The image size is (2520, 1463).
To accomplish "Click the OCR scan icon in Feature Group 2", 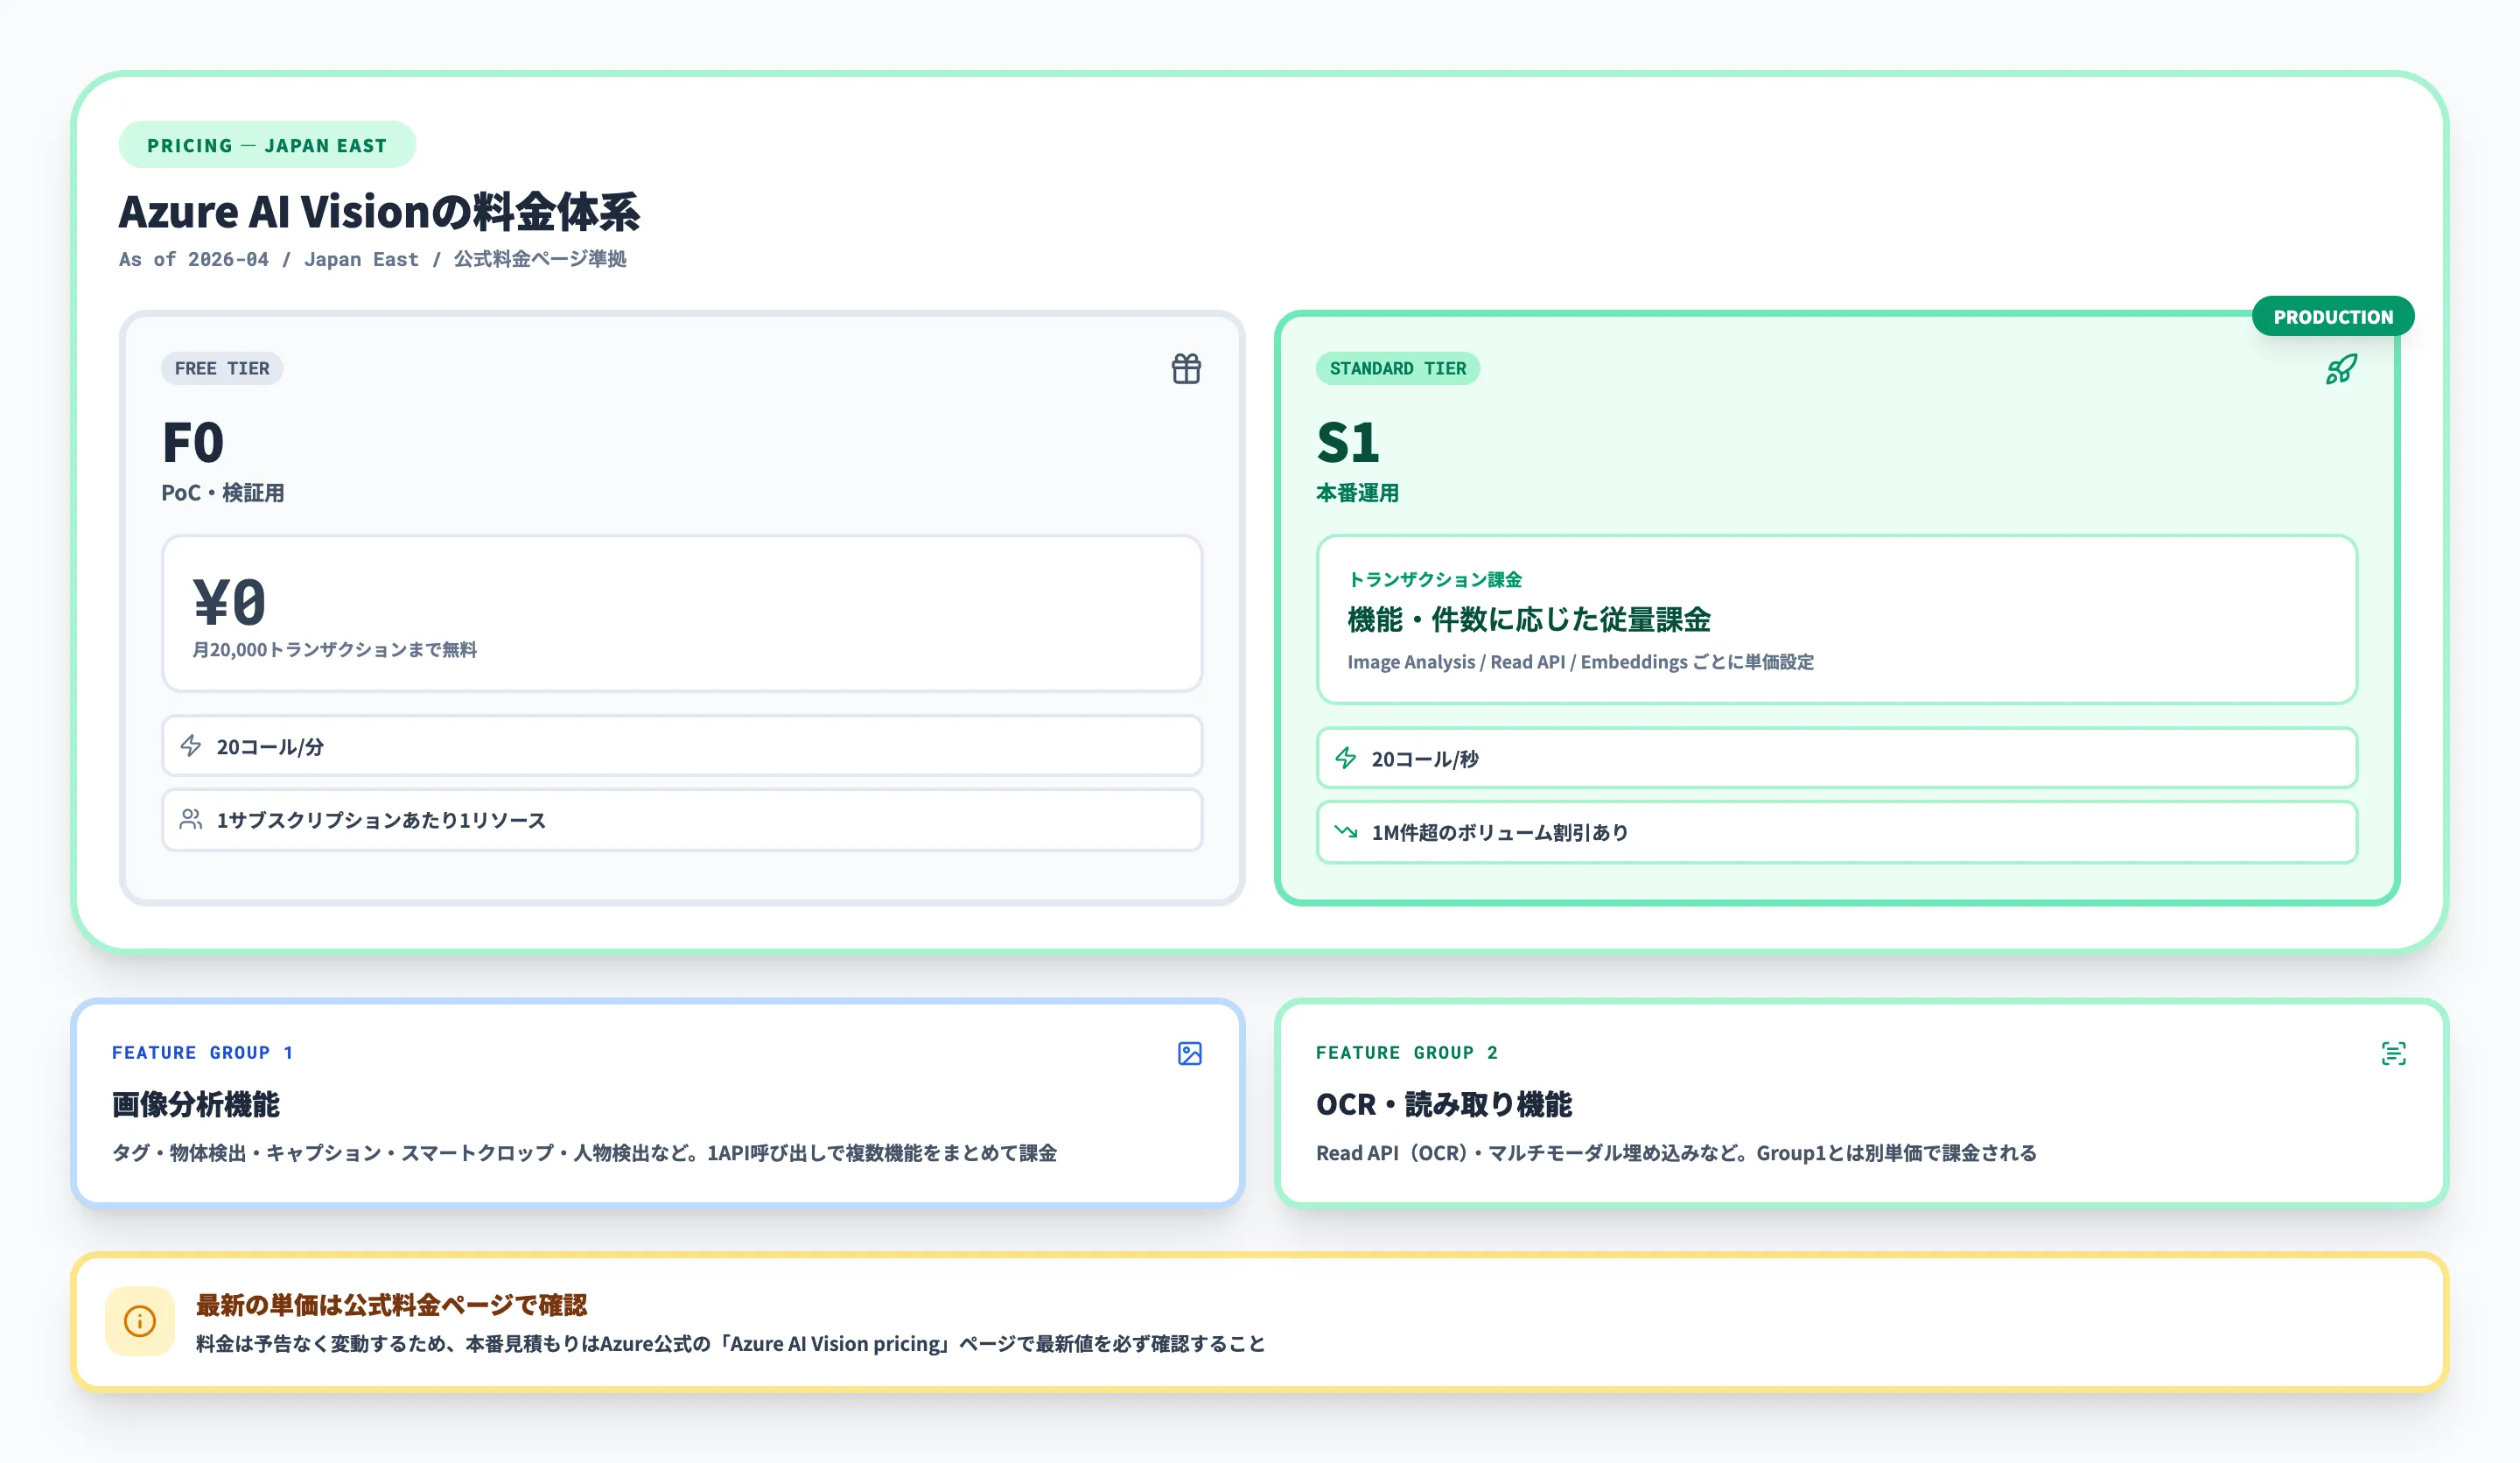I will pos(2395,1053).
